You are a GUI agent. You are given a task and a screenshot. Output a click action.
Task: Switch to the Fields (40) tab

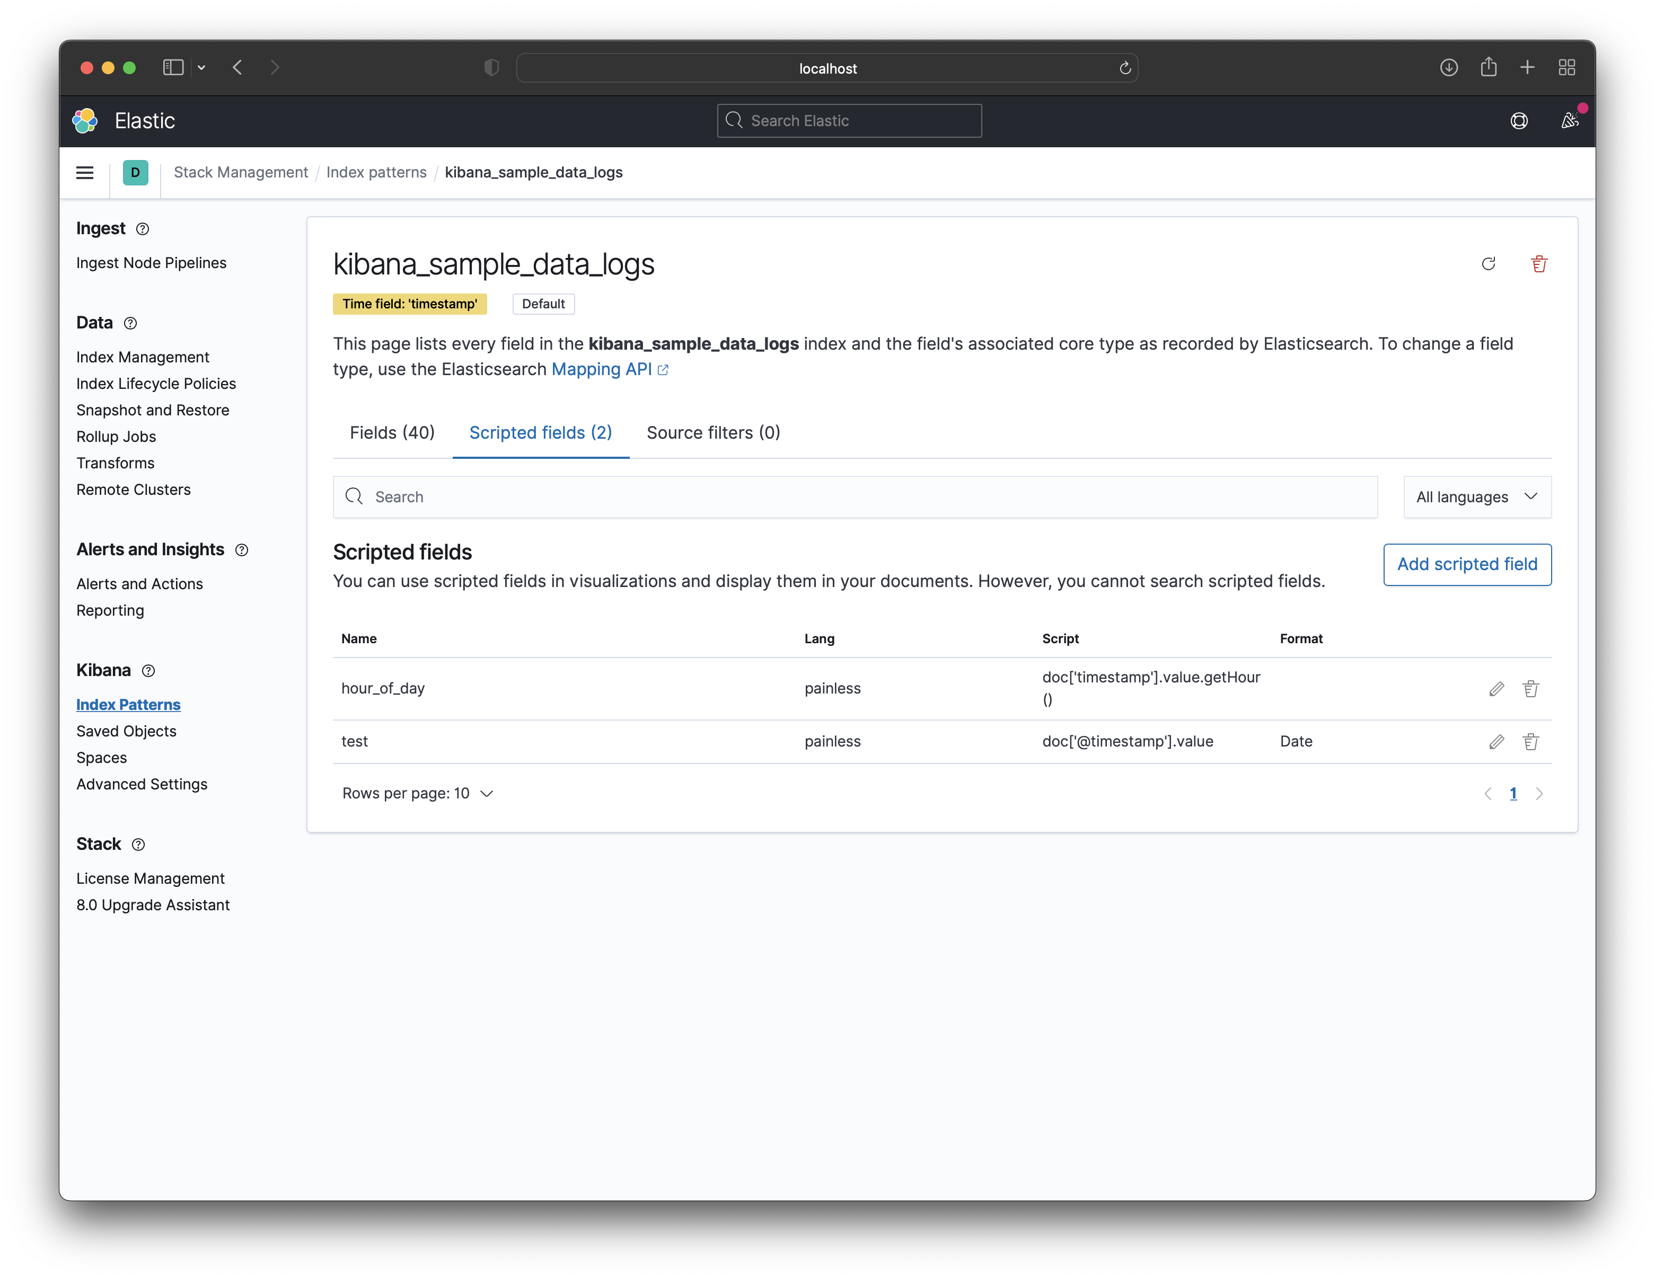(x=392, y=432)
